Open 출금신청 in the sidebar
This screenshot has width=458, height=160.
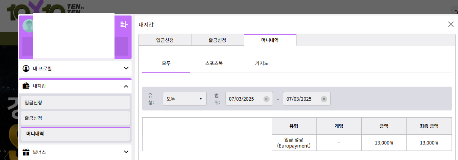coord(74,118)
